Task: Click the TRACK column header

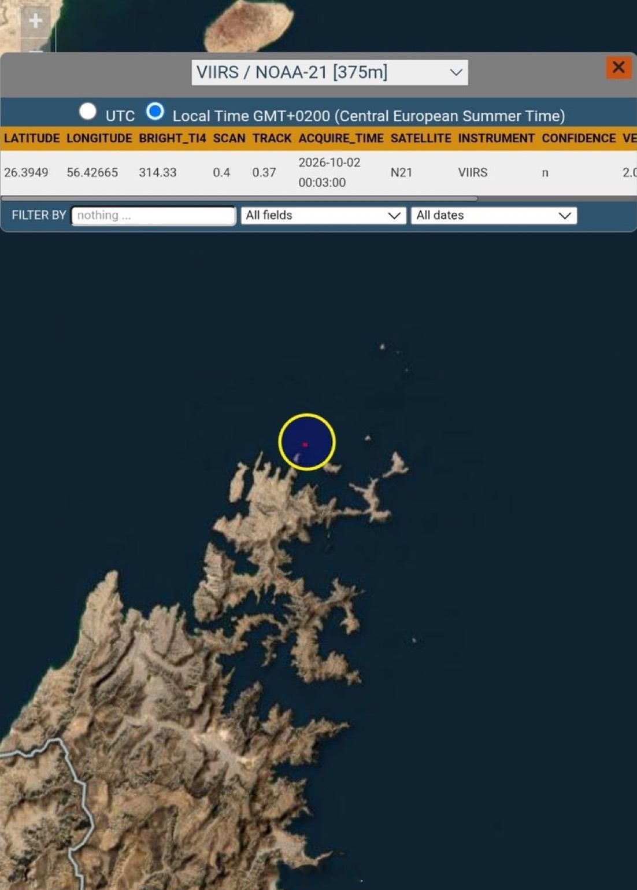Action: (x=272, y=138)
